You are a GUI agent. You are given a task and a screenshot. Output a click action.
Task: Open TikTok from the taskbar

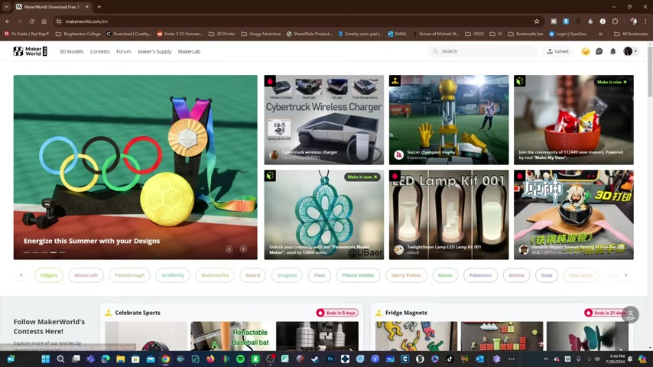[450, 359]
